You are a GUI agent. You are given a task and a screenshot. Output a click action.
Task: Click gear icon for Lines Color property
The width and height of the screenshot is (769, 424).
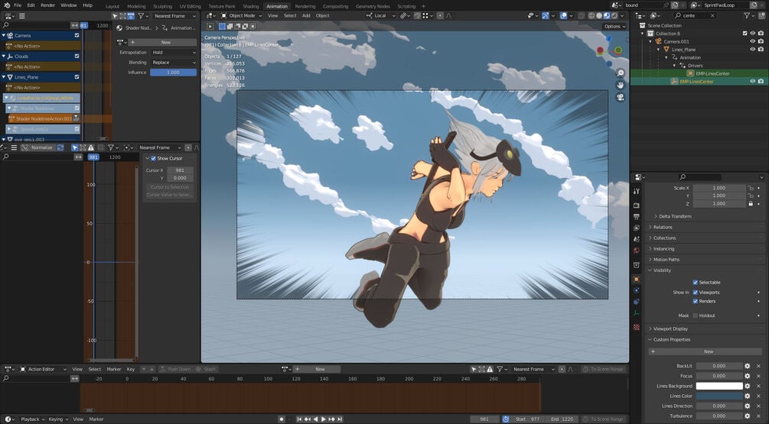[x=748, y=396]
